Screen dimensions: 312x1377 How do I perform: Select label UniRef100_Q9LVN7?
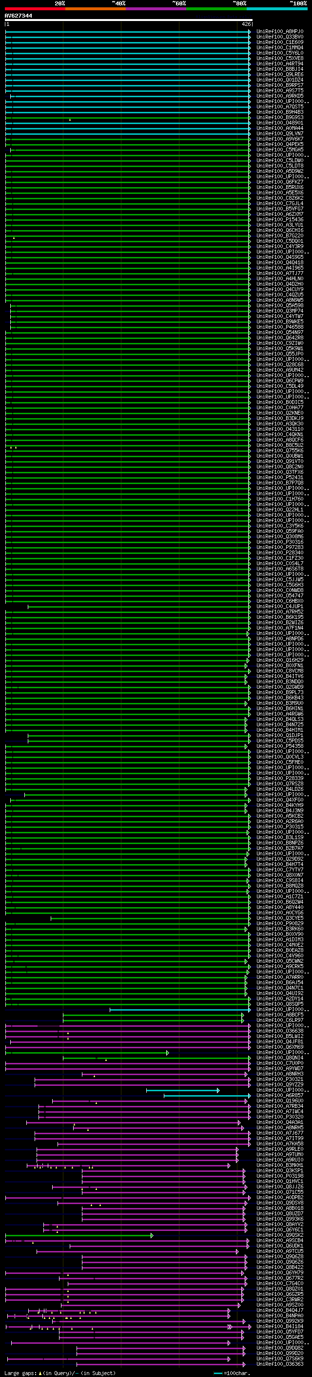click(280, 134)
